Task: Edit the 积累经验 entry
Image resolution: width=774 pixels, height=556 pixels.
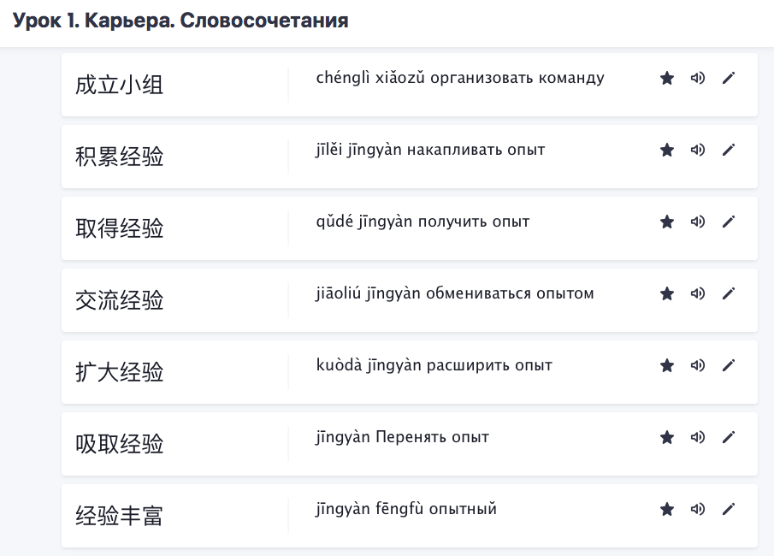Action: point(729,150)
